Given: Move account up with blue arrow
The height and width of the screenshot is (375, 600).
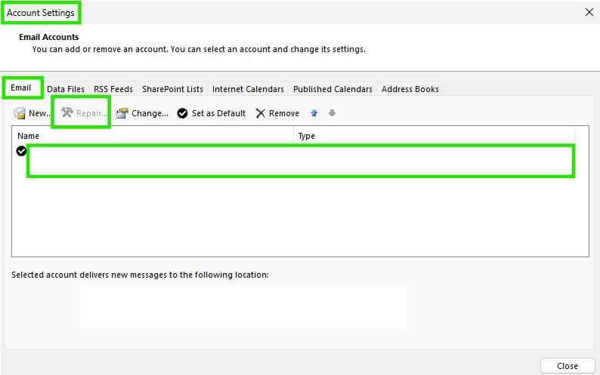Looking at the screenshot, I should tap(314, 112).
